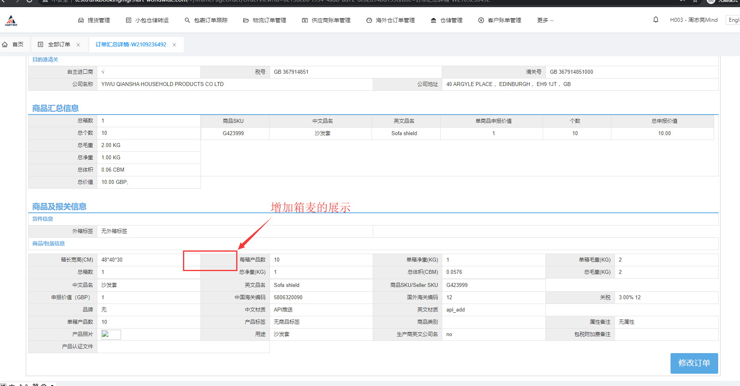The image size is (740, 386).
Task: Open the 客户账单管理 menu
Action: (x=499, y=20)
